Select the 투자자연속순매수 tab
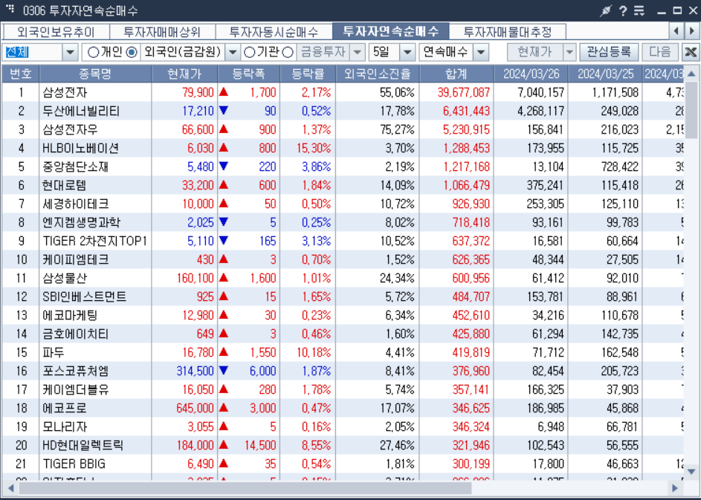Image resolution: width=701 pixels, height=500 pixels. point(391,31)
